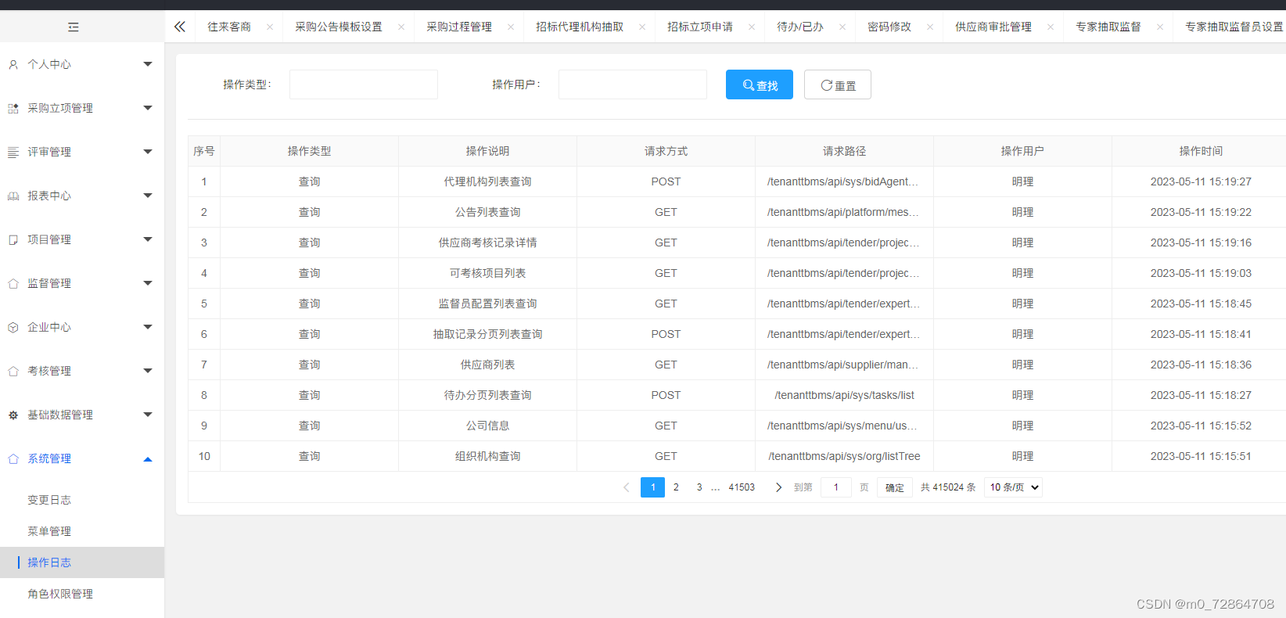
Task: Close the 专家抽取监督 tab
Action: (1160, 27)
